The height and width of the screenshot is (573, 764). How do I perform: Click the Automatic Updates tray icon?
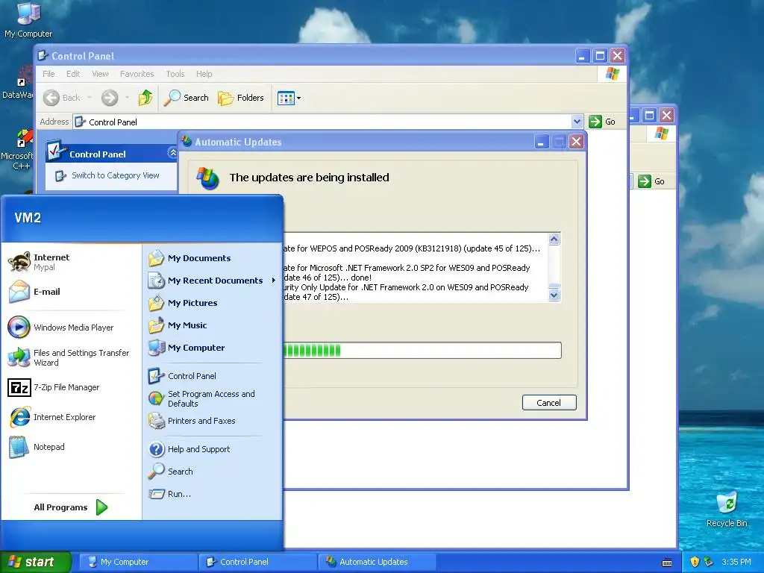709,562
